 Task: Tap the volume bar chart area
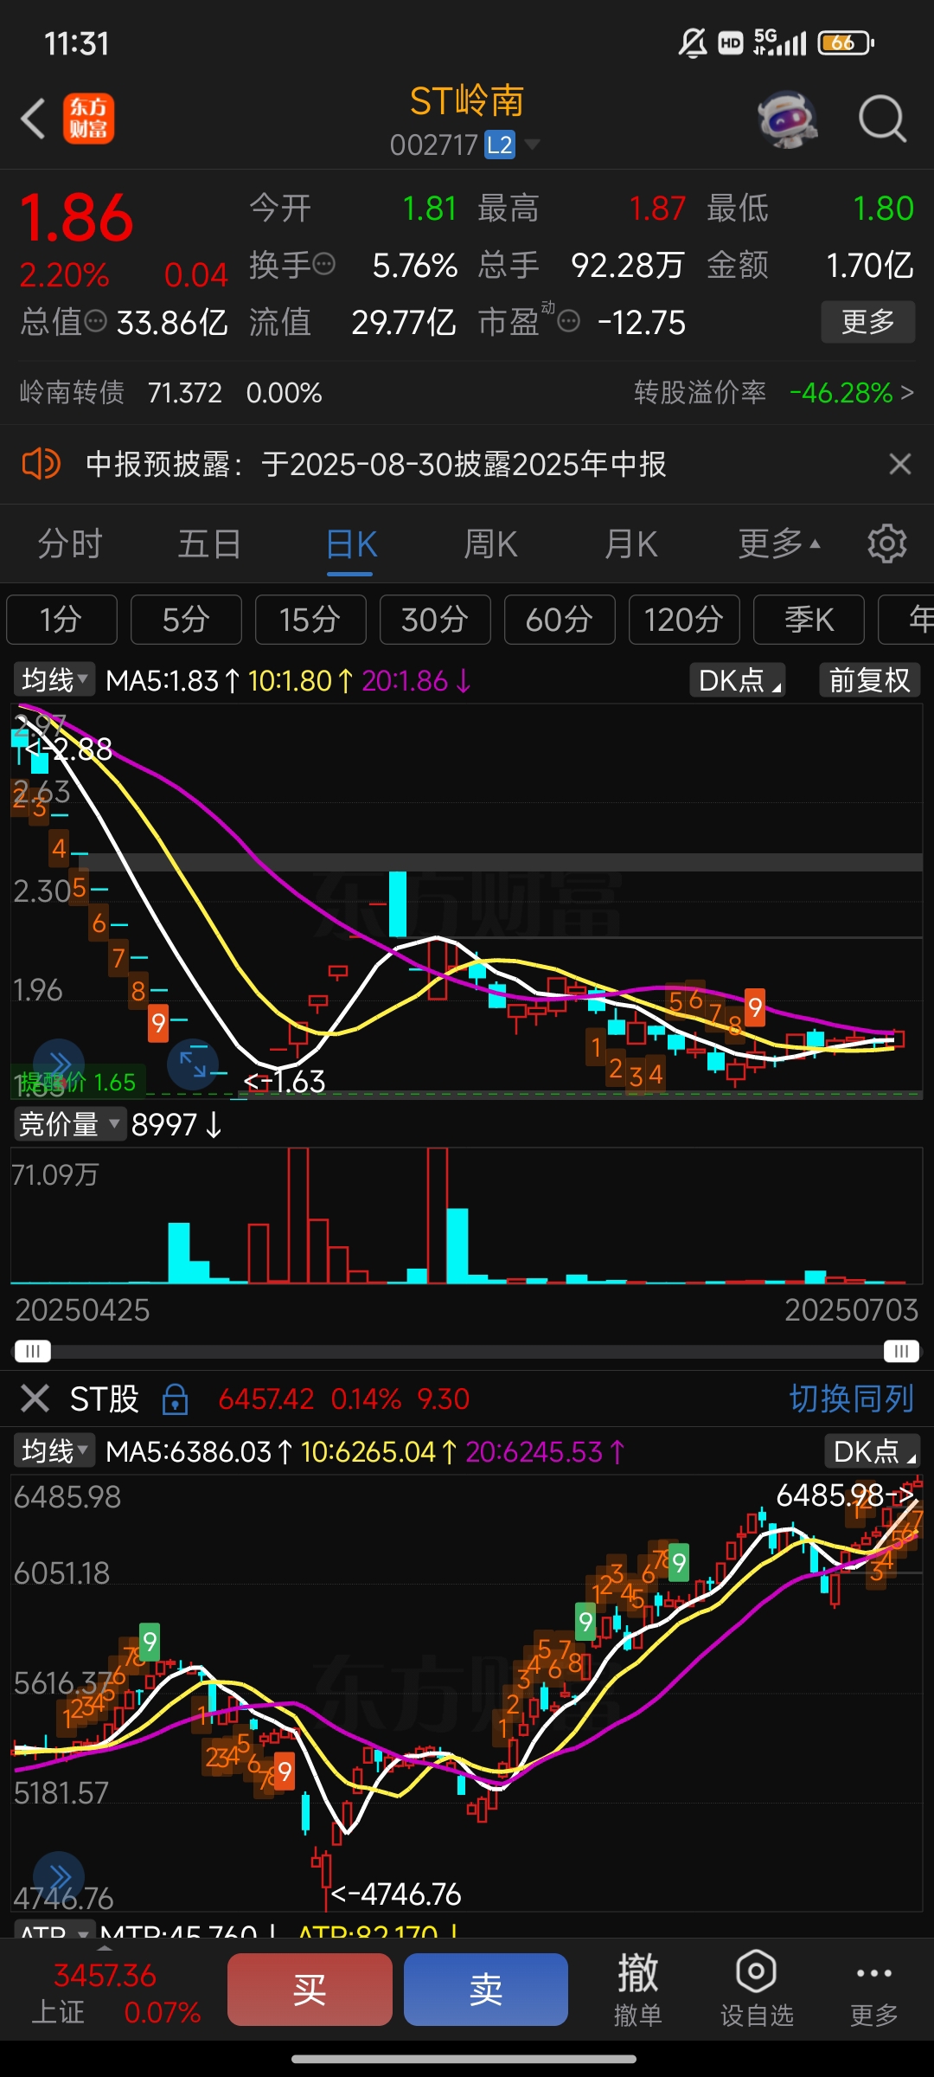(x=467, y=1215)
